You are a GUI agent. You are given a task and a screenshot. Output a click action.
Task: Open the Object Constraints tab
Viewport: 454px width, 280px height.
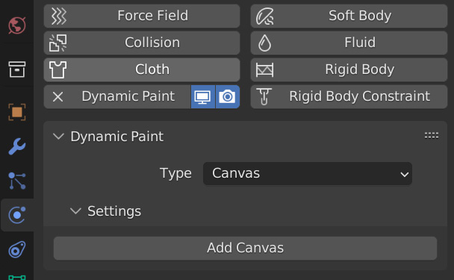pos(16,249)
